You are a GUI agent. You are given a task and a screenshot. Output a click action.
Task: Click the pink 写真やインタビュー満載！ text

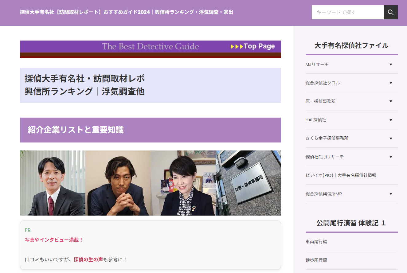[54, 240]
